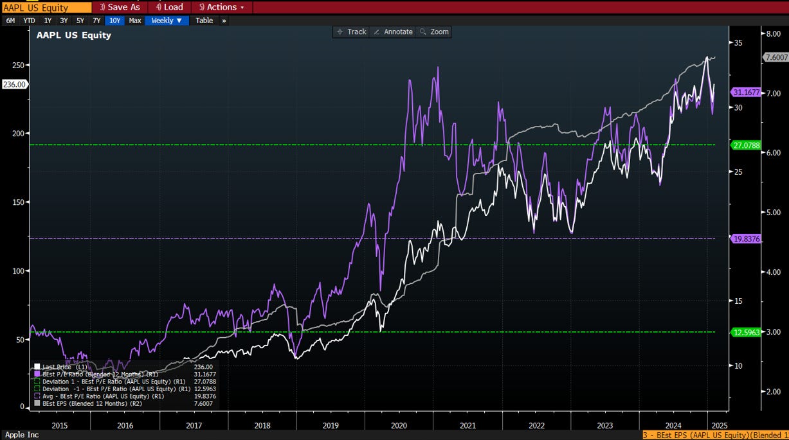Click the 2015 label on time axis
Screen dimensions: 789x440
pos(59,425)
